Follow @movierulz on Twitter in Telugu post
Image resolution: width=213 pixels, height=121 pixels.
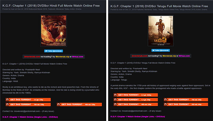pos(161,50)
